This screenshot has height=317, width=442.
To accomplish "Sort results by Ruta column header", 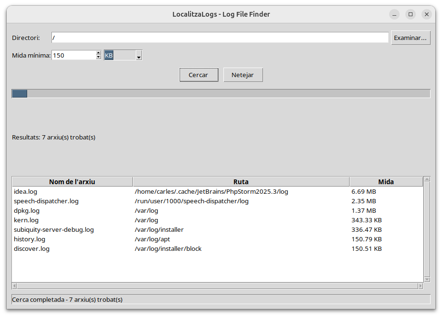I will tap(241, 181).
